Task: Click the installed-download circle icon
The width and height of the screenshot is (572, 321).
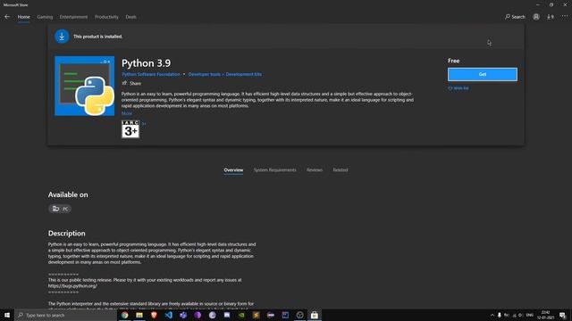Action: 62,37
